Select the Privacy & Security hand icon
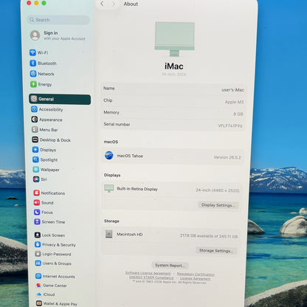The width and height of the screenshot is (307, 307). coord(38,244)
